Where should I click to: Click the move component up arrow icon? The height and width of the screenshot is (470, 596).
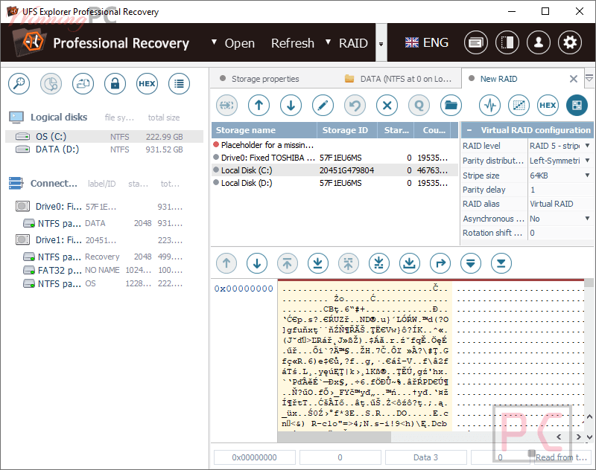pyautogui.click(x=259, y=105)
